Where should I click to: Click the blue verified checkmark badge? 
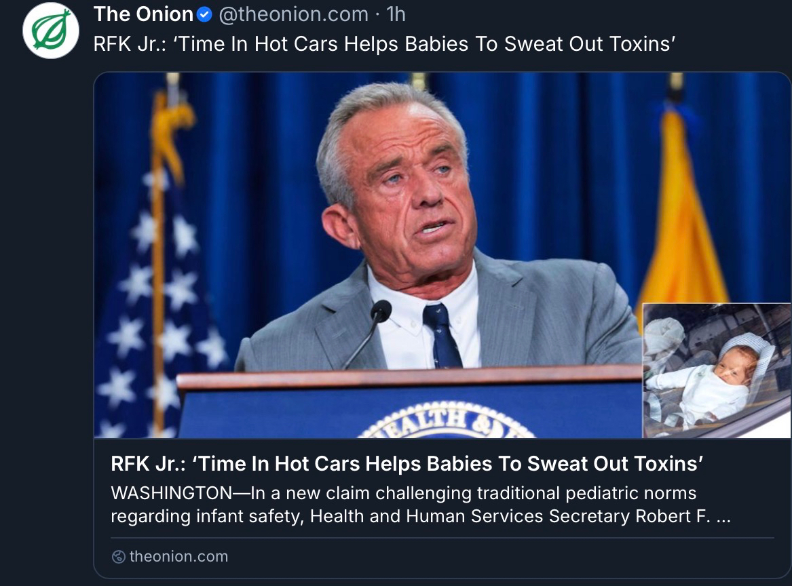204,15
